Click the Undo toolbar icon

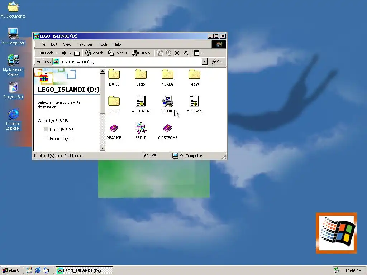pos(185,53)
